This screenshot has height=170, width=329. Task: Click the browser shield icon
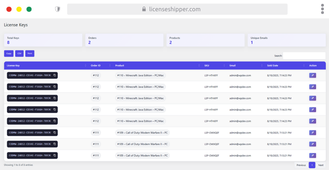[58, 9]
